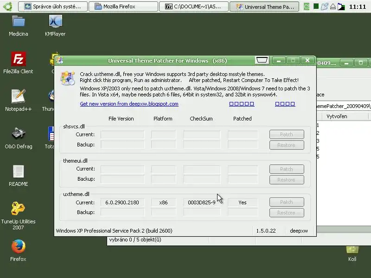Viewport: 371px width, 278px height.
Task: Click the five-box unreadable link
Action: [x=242, y=104]
